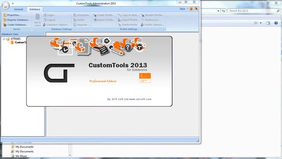
Task: Select the second My Documents entry in Explorer
Action: pos(22,151)
